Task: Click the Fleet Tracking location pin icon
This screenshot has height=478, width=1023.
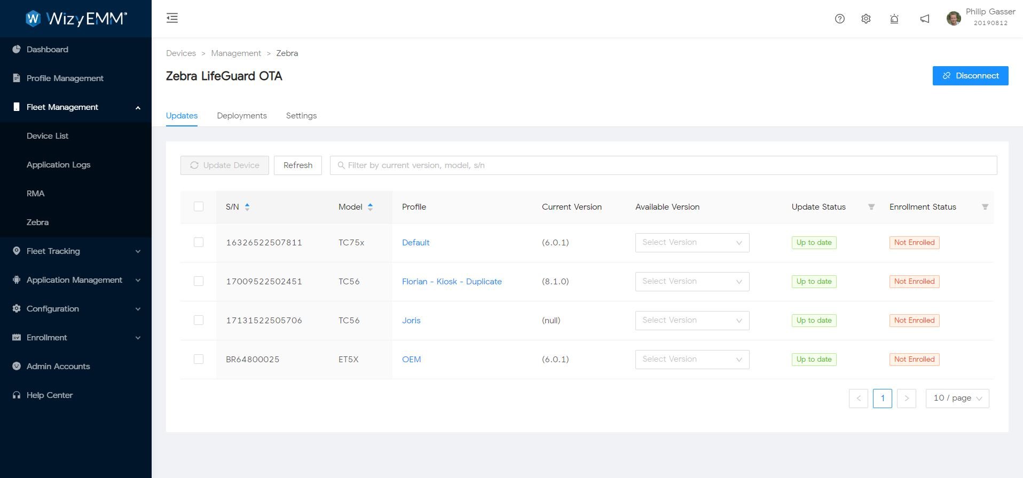Action: [x=17, y=251]
